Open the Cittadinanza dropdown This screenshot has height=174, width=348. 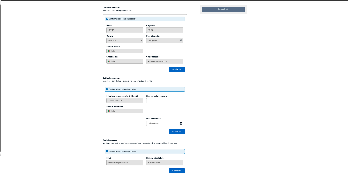tap(125, 61)
